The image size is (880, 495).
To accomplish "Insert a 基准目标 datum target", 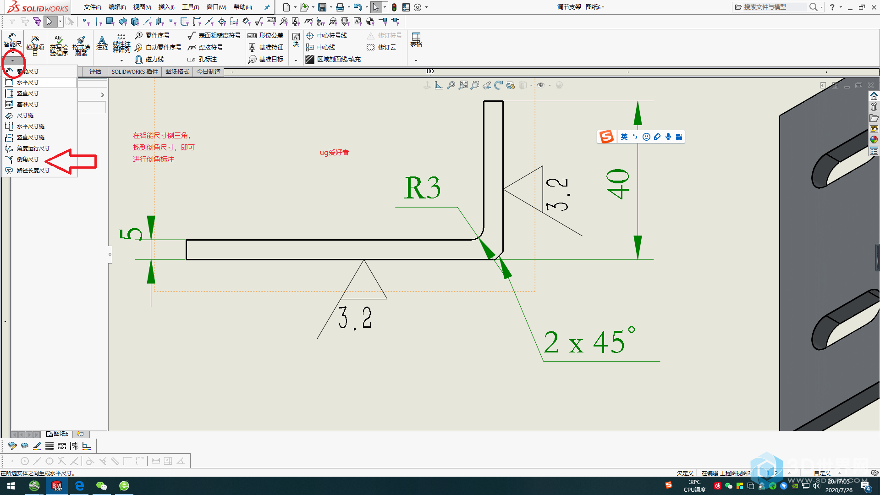I will coord(265,59).
